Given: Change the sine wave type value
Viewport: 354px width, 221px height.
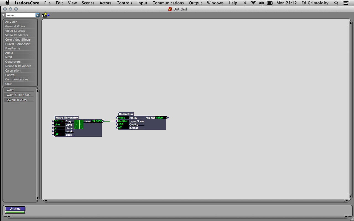Looking at the screenshot, I should 59,125.
